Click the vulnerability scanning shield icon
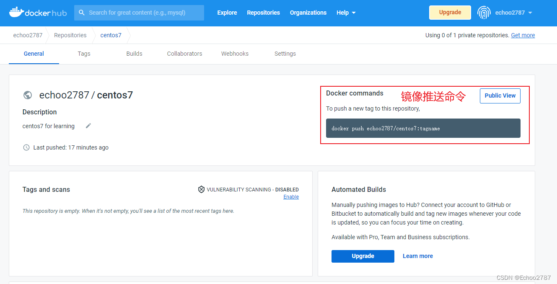The image size is (557, 284). coord(201,189)
